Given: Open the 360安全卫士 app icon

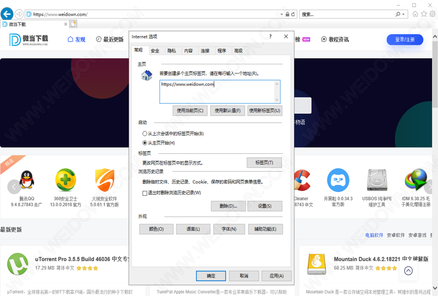Looking at the screenshot, I should coord(65,180).
